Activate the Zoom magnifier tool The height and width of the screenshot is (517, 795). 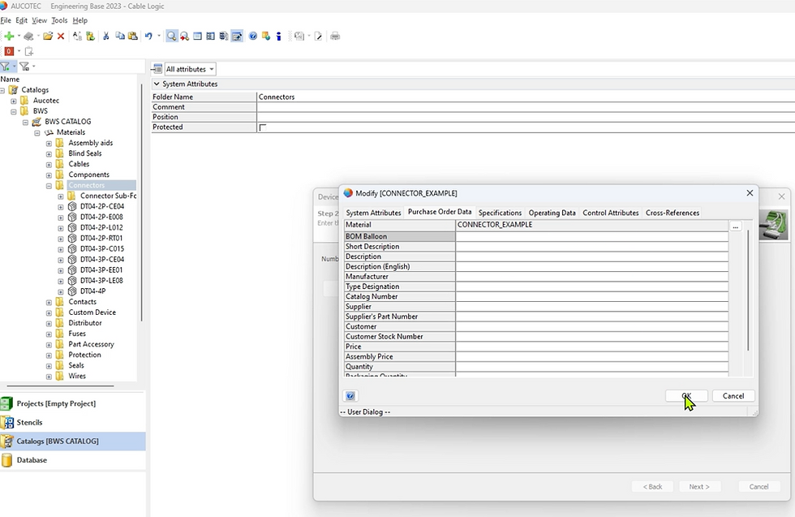coord(171,36)
